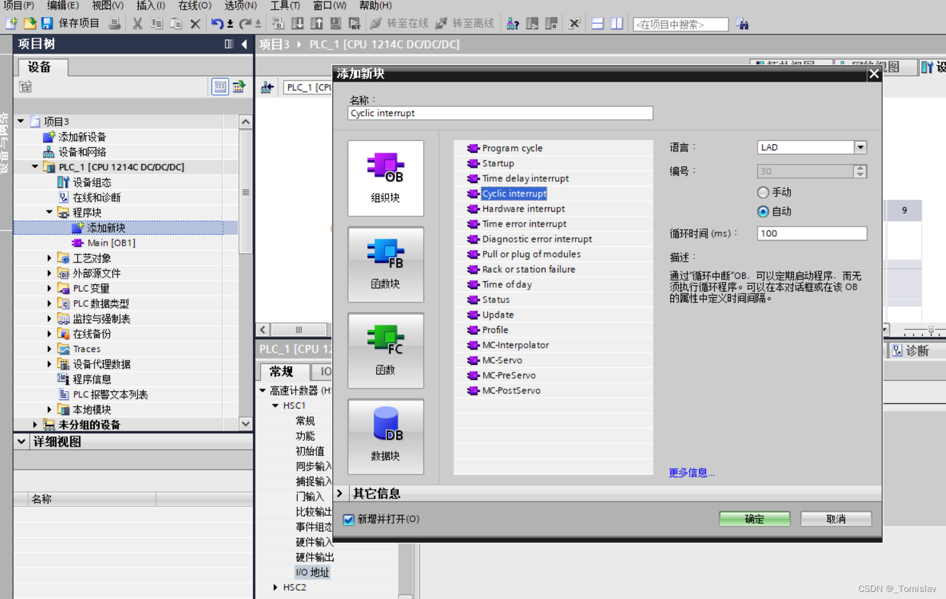Open the 工具(T) menu
Screen dimensions: 946x599
tap(285, 6)
